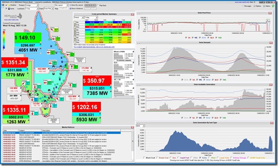Open the Charts dropdown

click(49, 8)
